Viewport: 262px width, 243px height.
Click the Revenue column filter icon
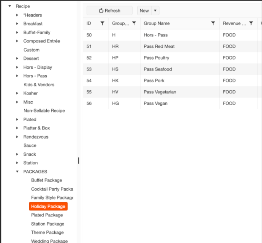251,23
